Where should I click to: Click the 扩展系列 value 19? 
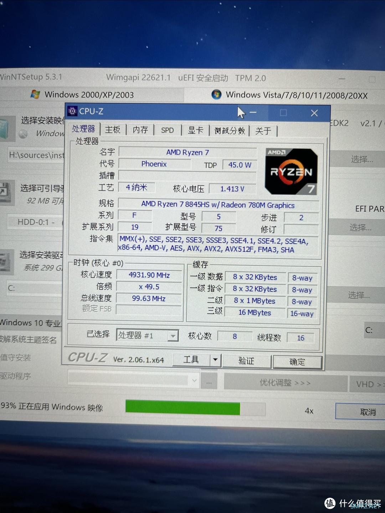click(135, 227)
